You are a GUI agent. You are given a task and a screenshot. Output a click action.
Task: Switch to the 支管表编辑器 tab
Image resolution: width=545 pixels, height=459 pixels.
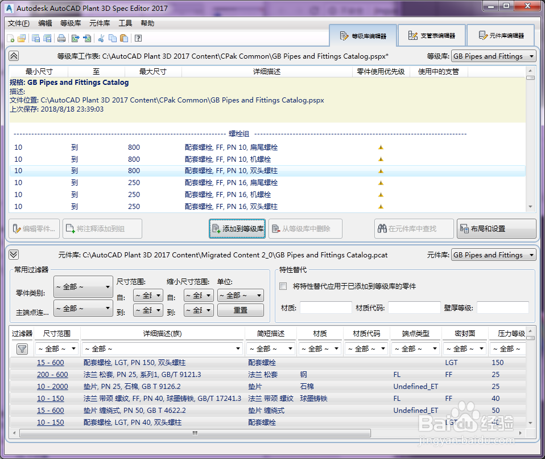(432, 35)
